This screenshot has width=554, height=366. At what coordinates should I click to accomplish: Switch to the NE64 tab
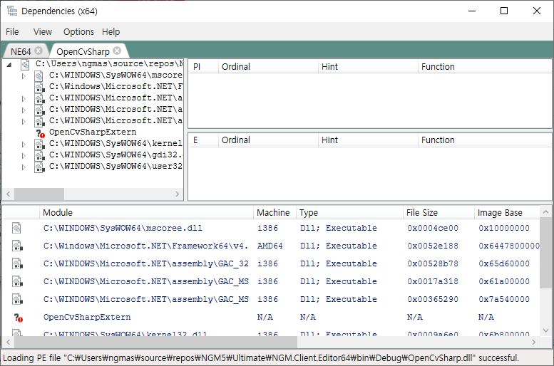tap(21, 51)
